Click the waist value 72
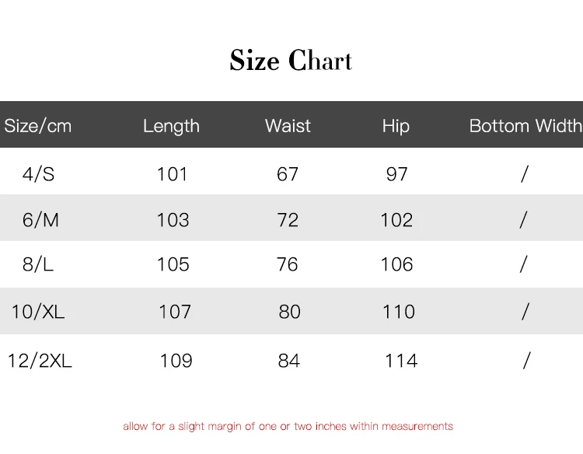Screen dimensions: 583x454 288,220
